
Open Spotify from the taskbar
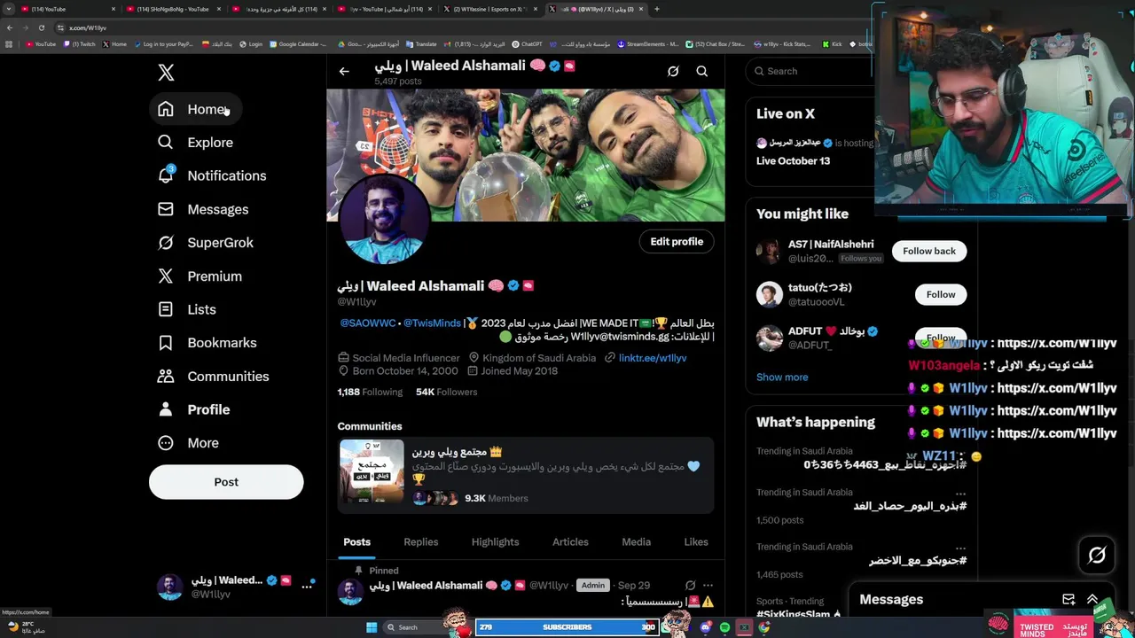pyautogui.click(x=724, y=627)
